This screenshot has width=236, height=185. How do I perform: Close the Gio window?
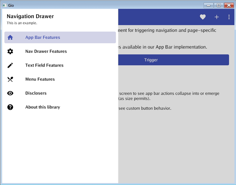[x=229, y=5]
